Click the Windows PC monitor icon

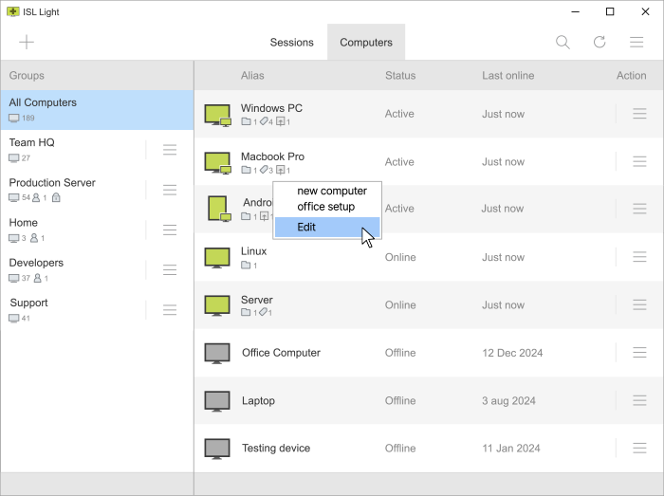pyautogui.click(x=217, y=114)
